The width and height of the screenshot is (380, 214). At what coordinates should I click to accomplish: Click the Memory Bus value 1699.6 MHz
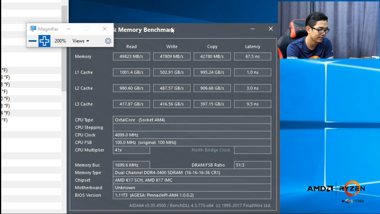[131, 165]
